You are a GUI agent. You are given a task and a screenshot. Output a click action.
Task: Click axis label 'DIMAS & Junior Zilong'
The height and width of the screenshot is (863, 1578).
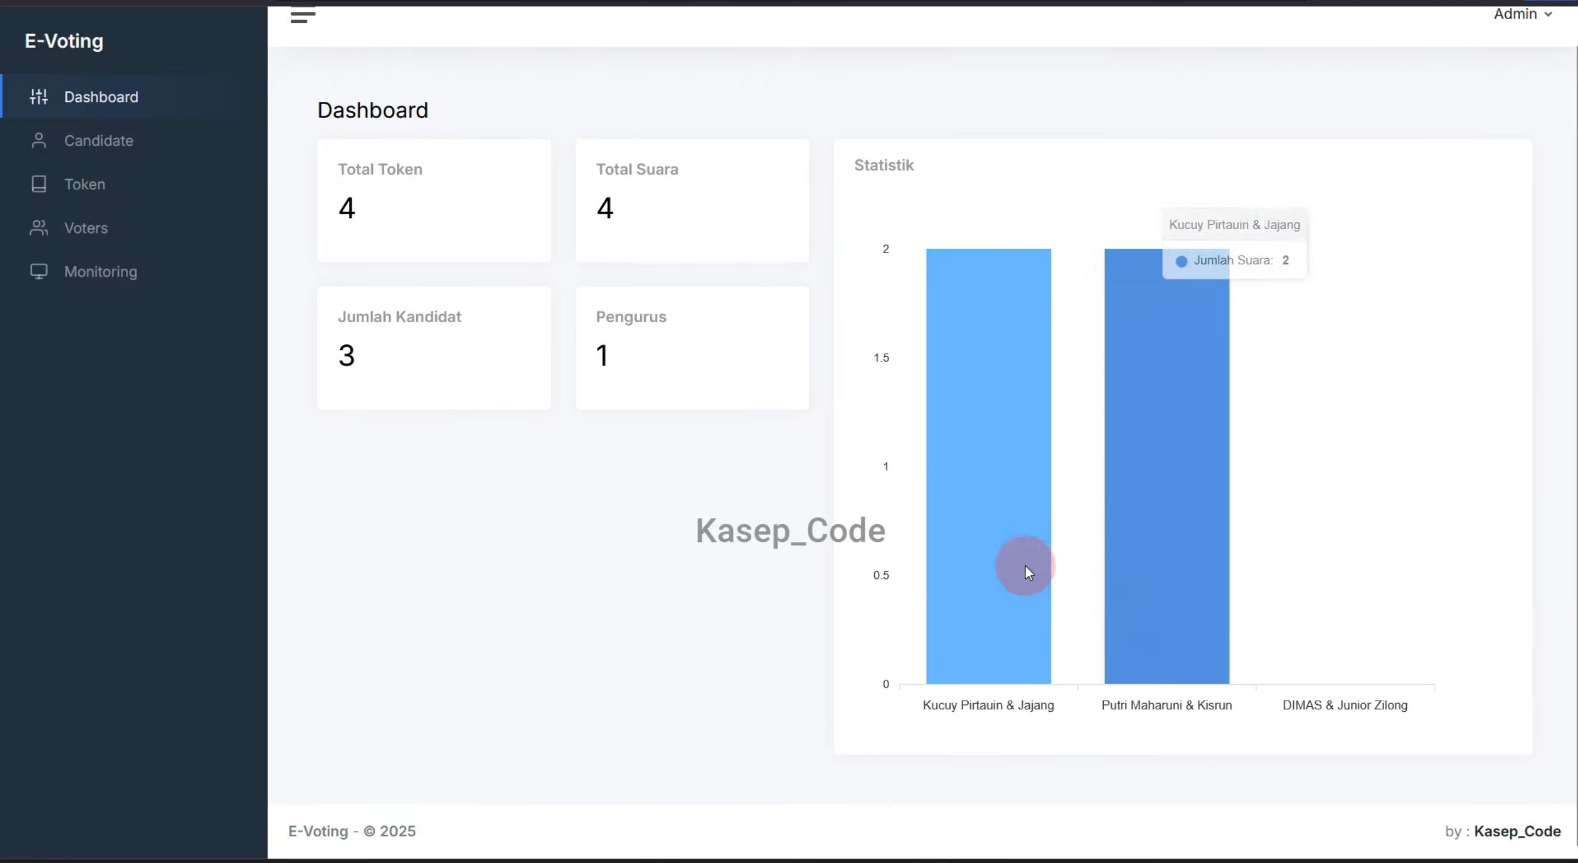(1345, 706)
